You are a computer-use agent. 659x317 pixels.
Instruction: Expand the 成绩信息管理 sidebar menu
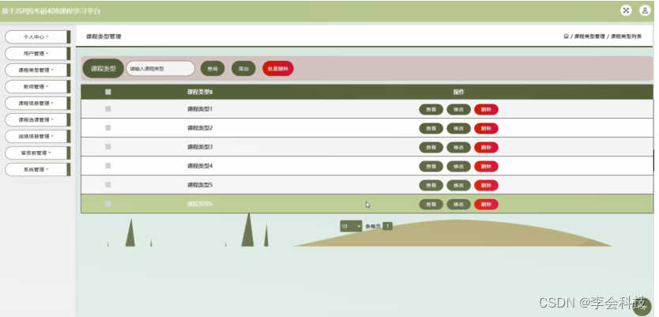(36, 136)
